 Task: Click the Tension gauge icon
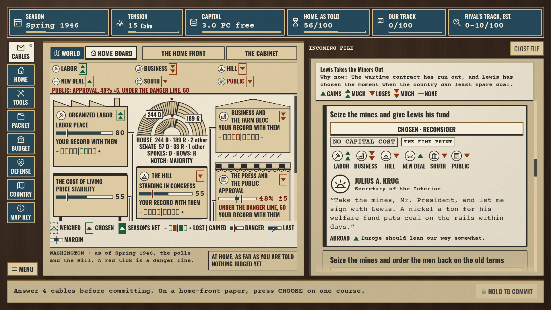point(120,23)
